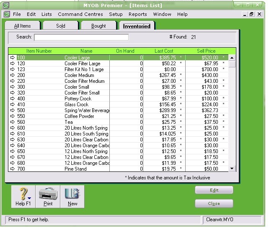This screenshot has width=269, height=230.
Task: Open the Command Centres menu
Action: tap(80, 14)
